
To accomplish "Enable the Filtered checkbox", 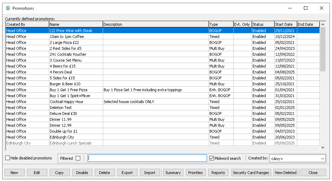I will tap(78, 158).
